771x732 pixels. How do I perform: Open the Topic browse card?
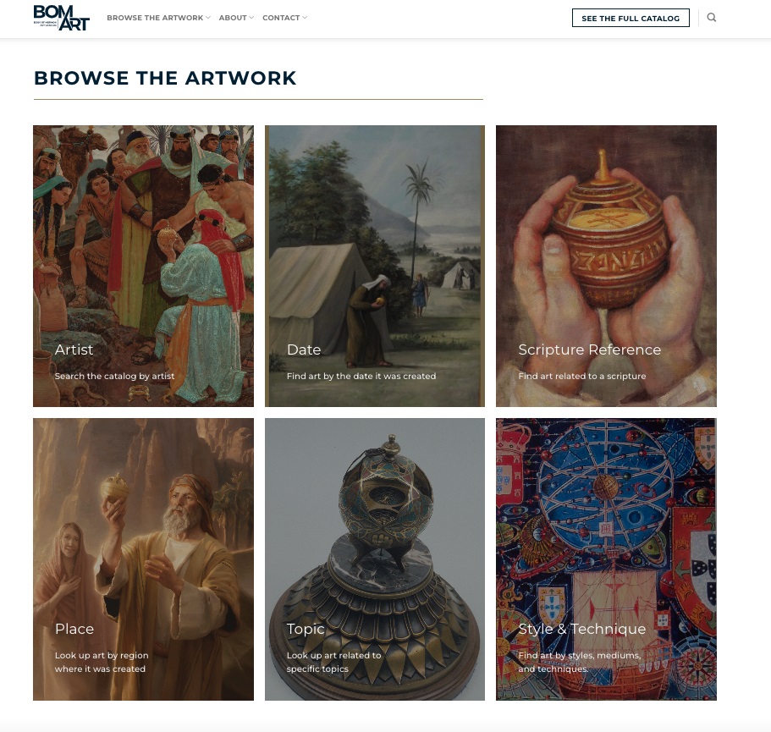375,559
